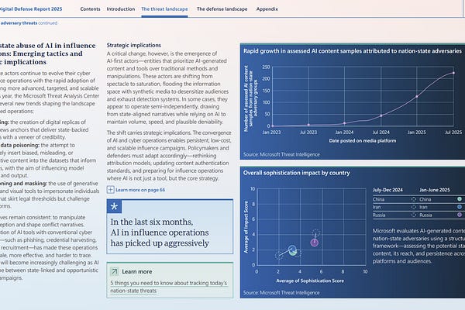Click the Overall sophistication impact by country title

[x=297, y=173]
